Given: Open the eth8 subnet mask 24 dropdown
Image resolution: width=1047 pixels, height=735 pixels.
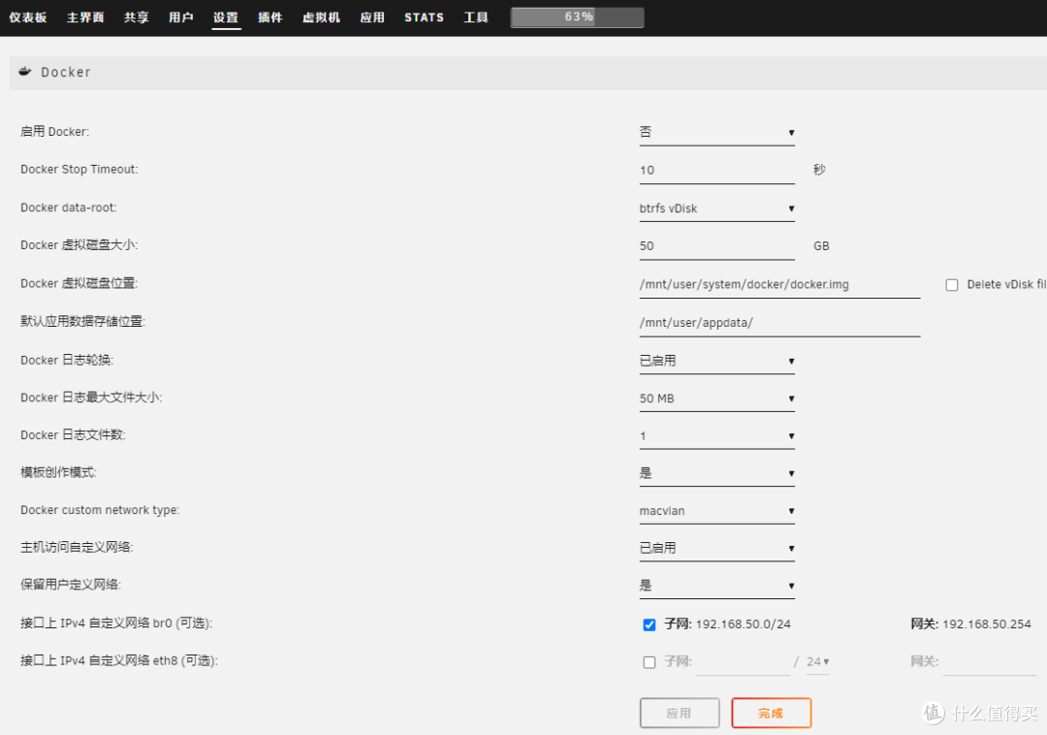Looking at the screenshot, I should [x=818, y=662].
